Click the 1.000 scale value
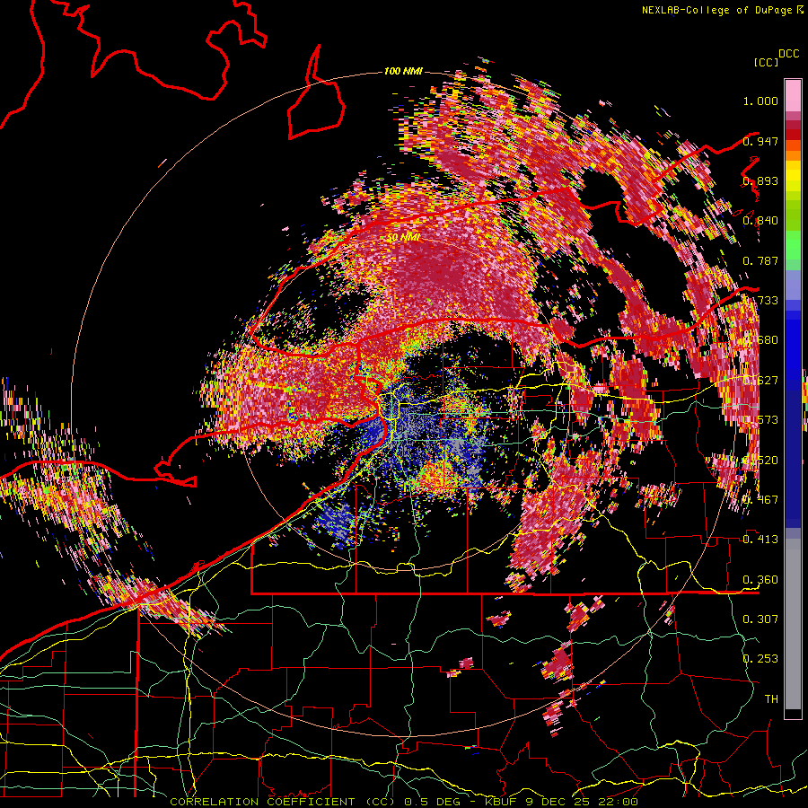 (x=760, y=101)
